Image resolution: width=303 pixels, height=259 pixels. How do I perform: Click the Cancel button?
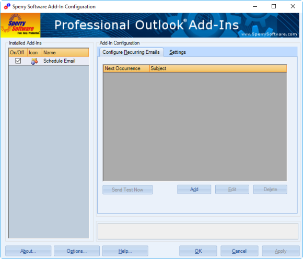(239, 251)
